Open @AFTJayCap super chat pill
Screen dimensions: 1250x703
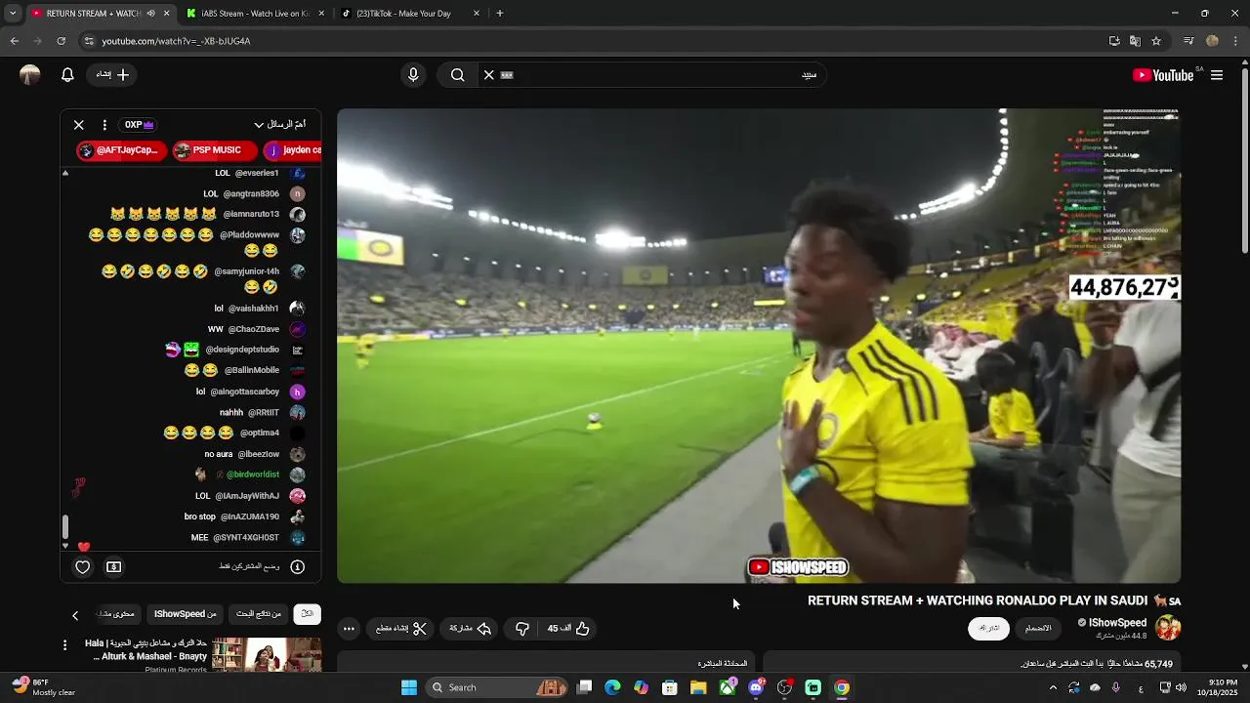(122, 150)
